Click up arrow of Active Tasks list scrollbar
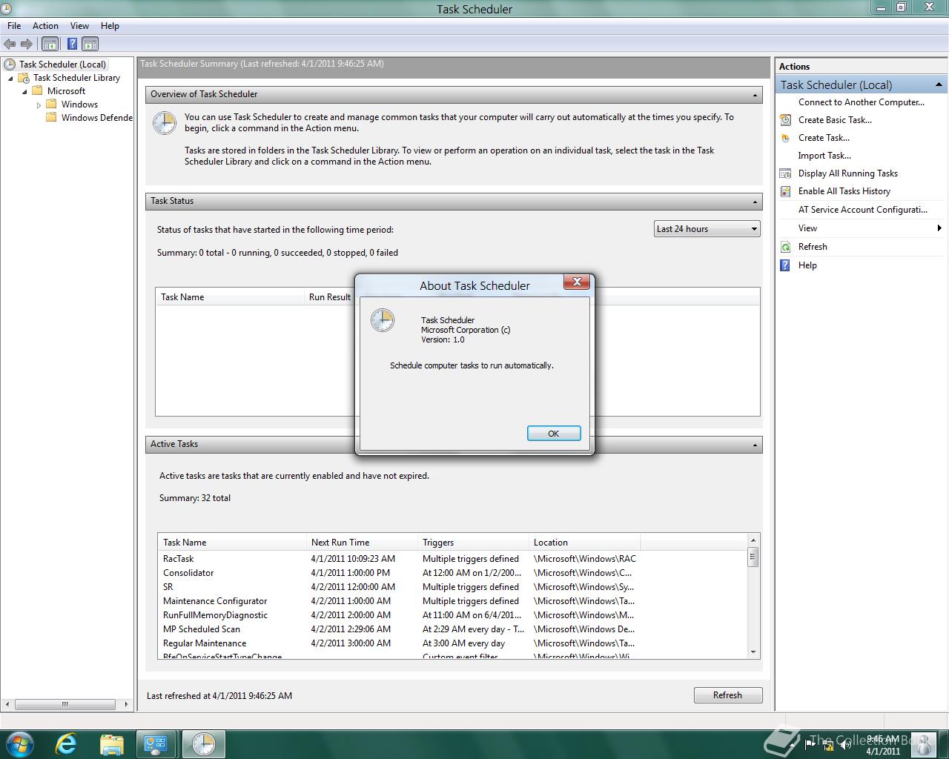This screenshot has width=949, height=759. (x=753, y=540)
